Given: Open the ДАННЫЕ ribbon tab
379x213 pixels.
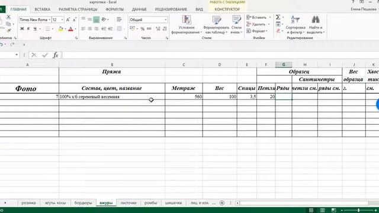Looking at the screenshot, I should click(x=139, y=9).
